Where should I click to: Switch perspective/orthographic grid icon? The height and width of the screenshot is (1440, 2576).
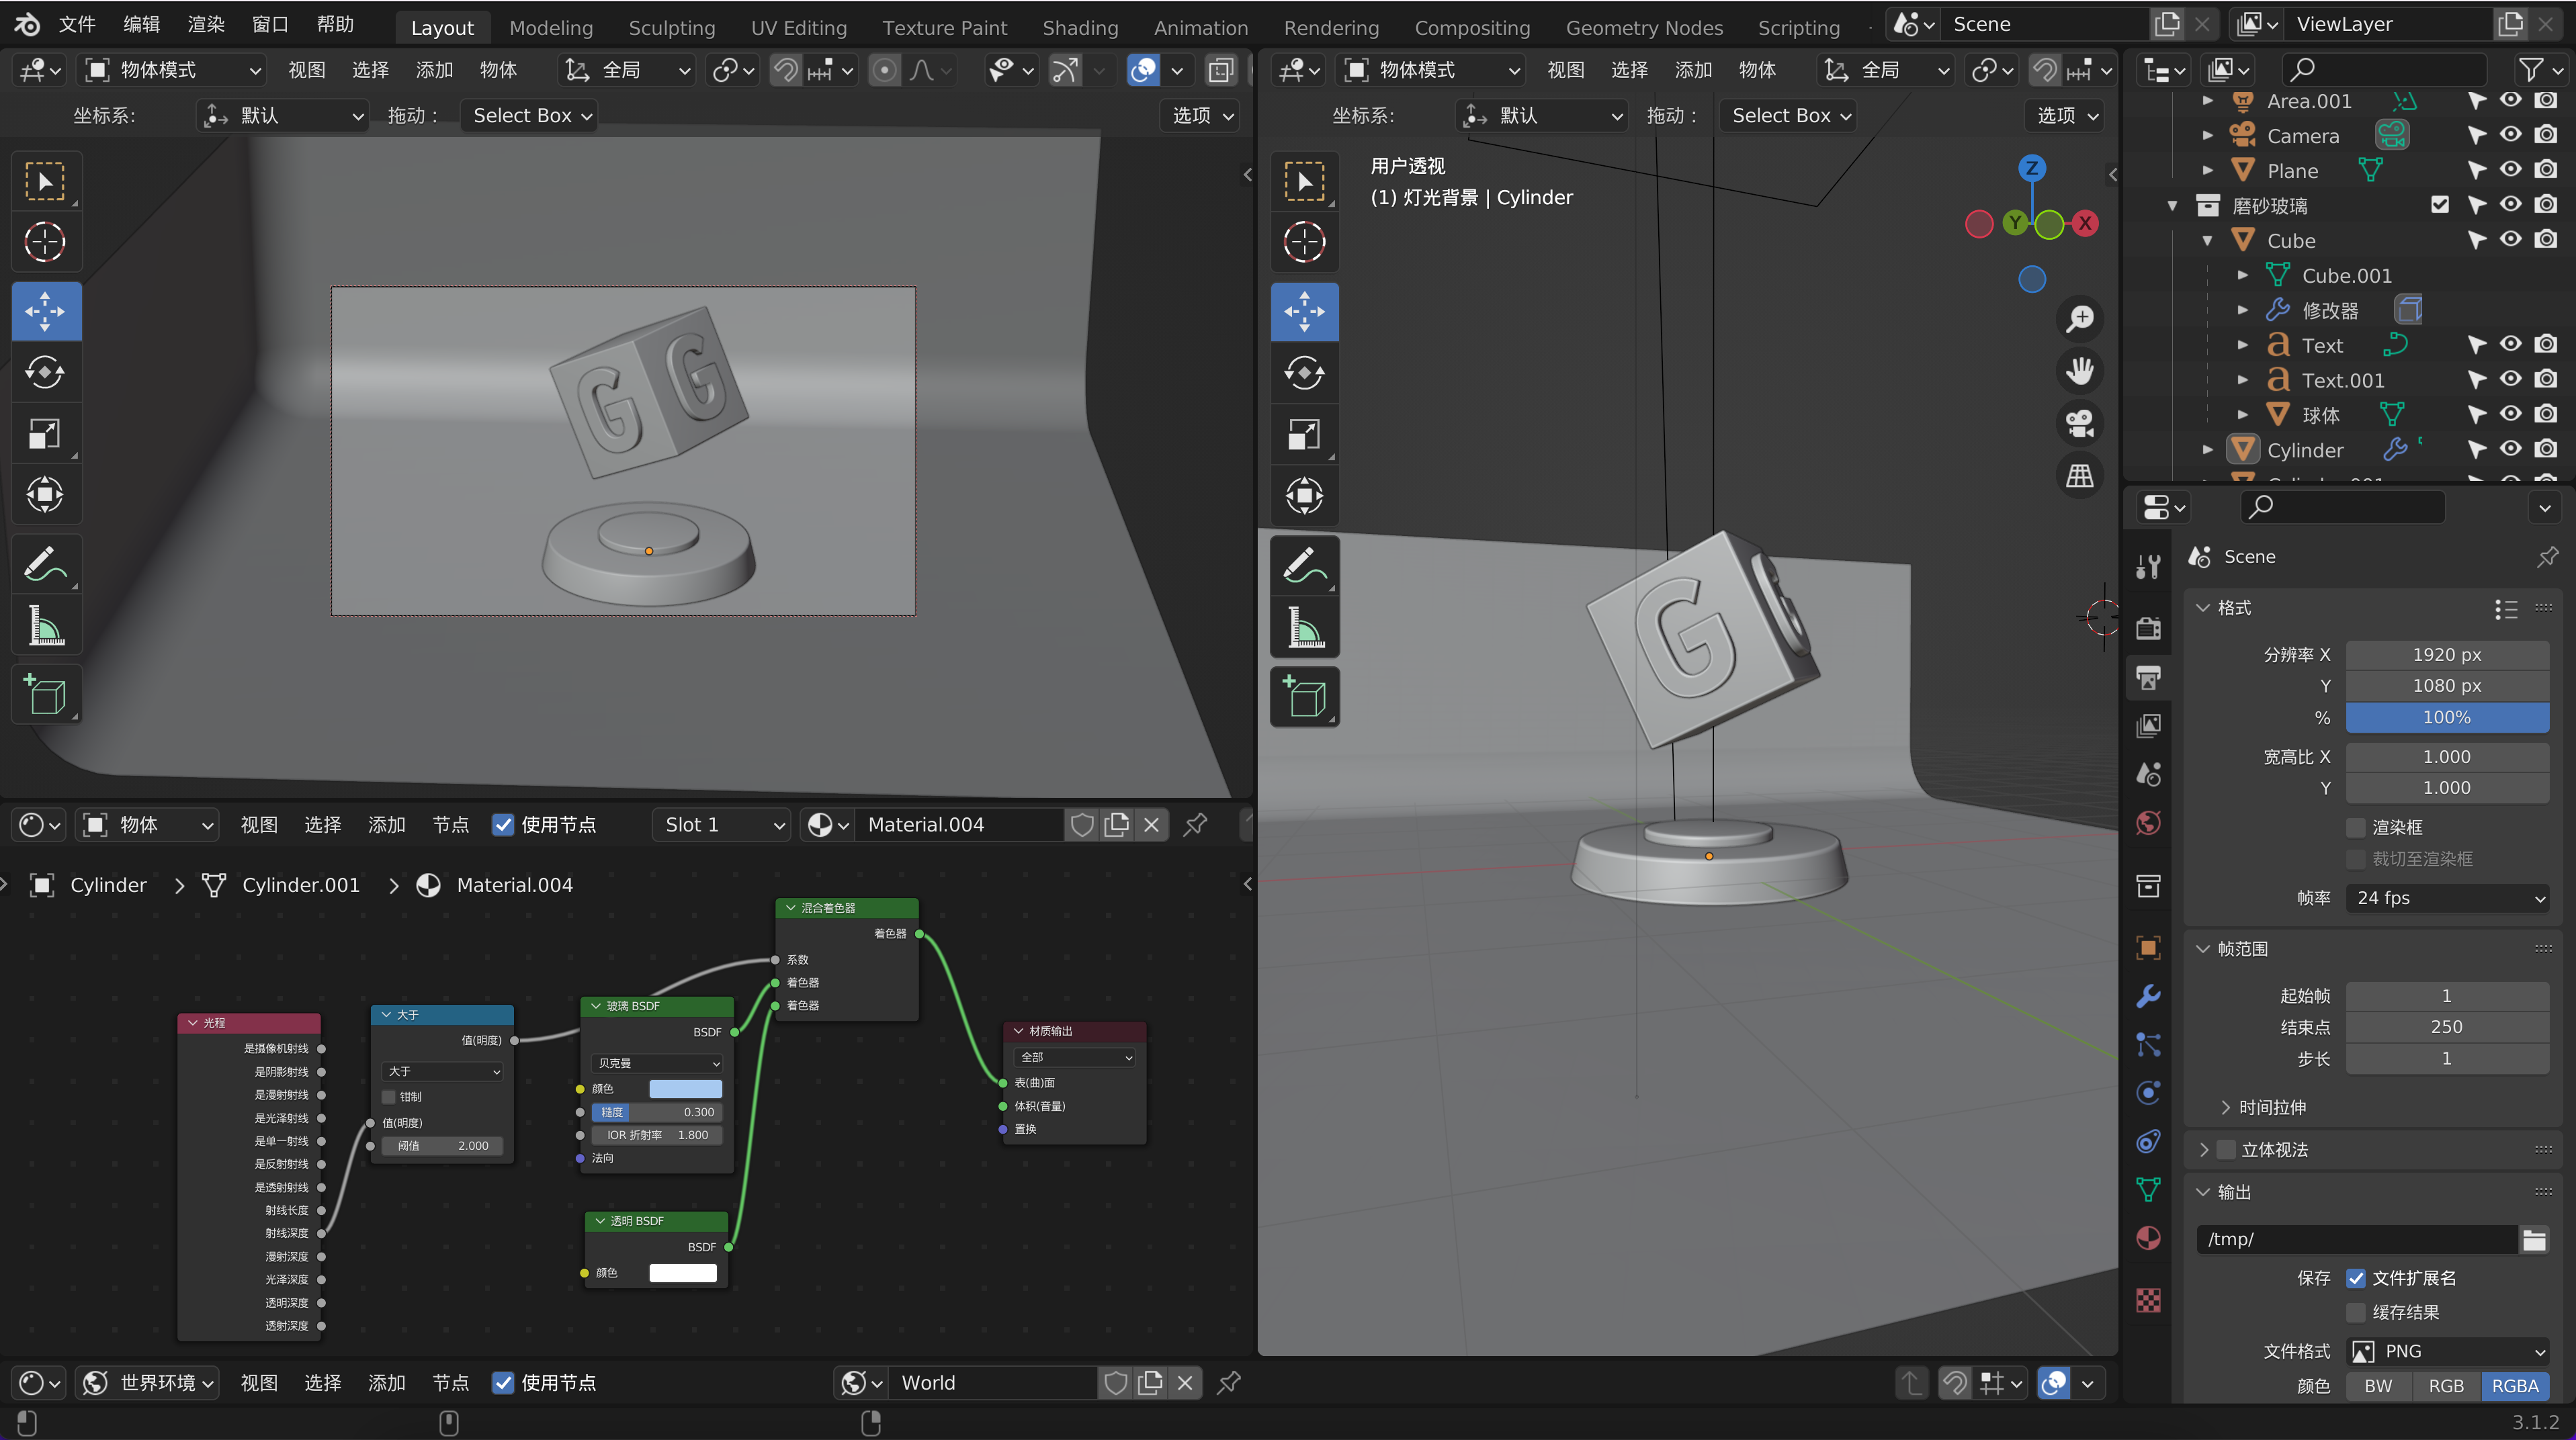click(x=2080, y=476)
